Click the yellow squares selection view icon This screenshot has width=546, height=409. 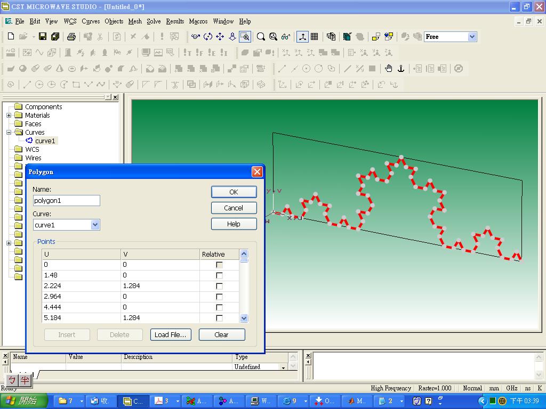pos(376,36)
